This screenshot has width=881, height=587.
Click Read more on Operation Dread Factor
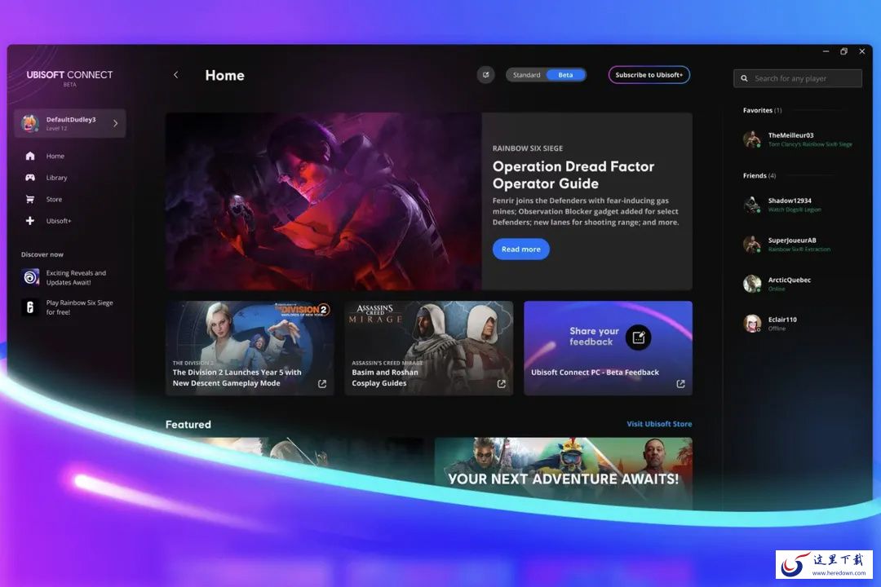click(520, 249)
